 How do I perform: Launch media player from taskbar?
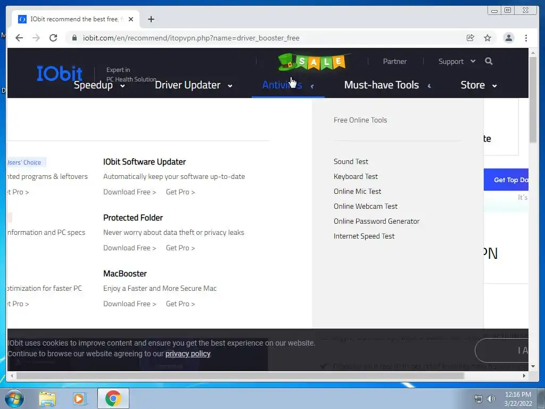coord(79,398)
